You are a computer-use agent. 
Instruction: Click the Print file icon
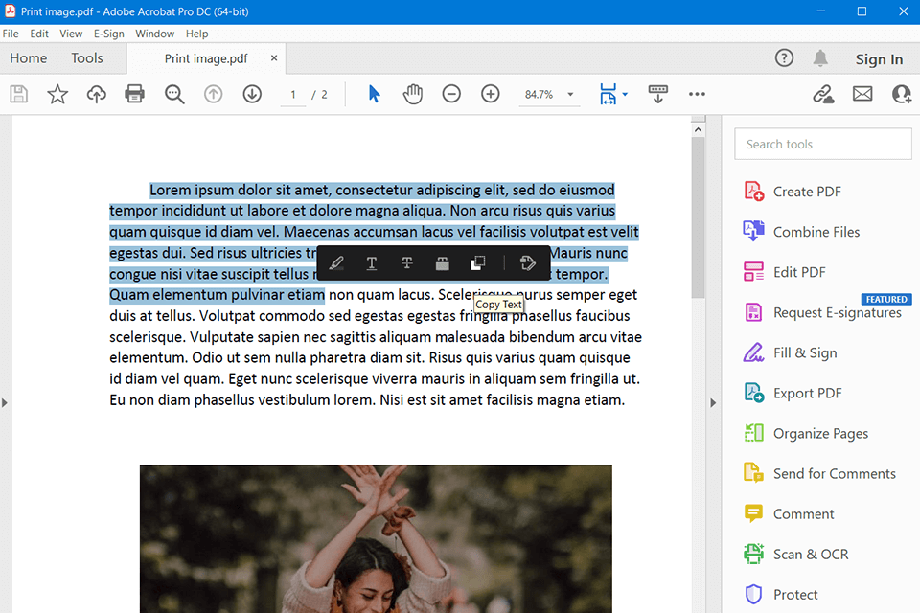point(135,94)
